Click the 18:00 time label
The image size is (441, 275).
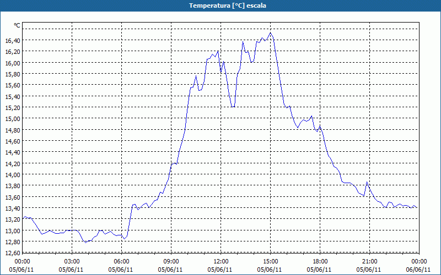[320, 262]
